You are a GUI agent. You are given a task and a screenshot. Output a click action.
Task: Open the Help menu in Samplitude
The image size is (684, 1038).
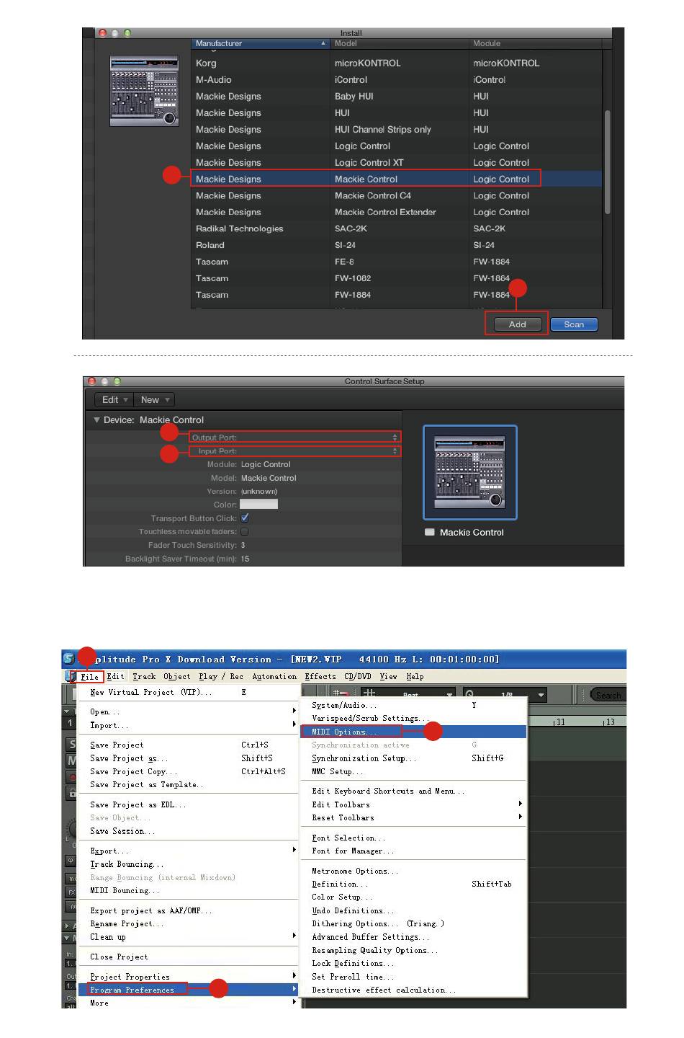pyautogui.click(x=415, y=677)
